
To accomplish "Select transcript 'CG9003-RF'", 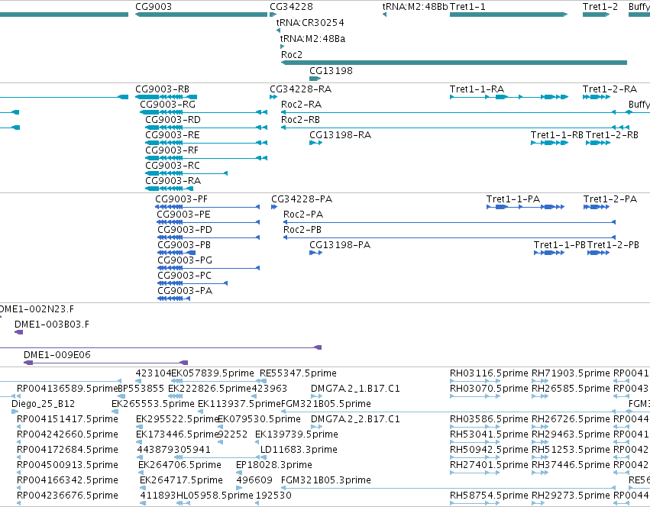I will [x=172, y=150].
